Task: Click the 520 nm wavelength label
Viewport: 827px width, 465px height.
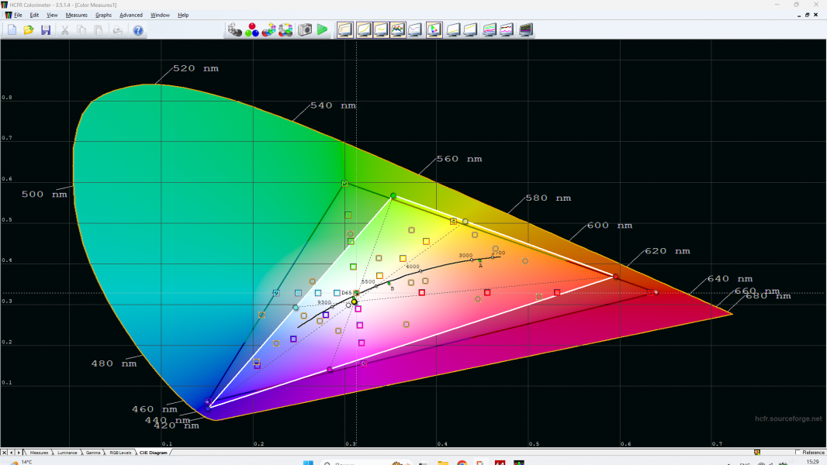Action: (196, 68)
